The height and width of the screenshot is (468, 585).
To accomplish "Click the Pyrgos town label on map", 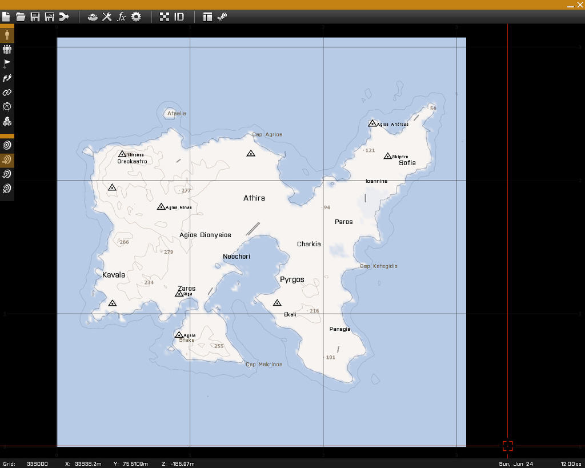I will click(x=292, y=279).
